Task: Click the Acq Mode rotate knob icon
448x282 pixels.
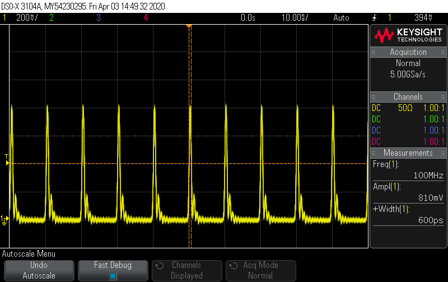Action: coord(234,266)
